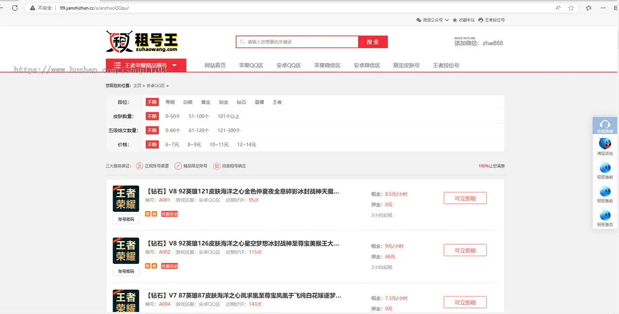This screenshot has width=619, height=314.
Task: Click the 租号王 site logo
Action: point(142,42)
